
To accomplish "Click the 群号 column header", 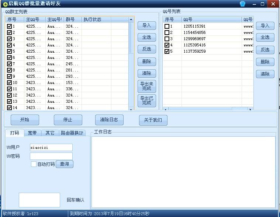I will click(73, 20).
